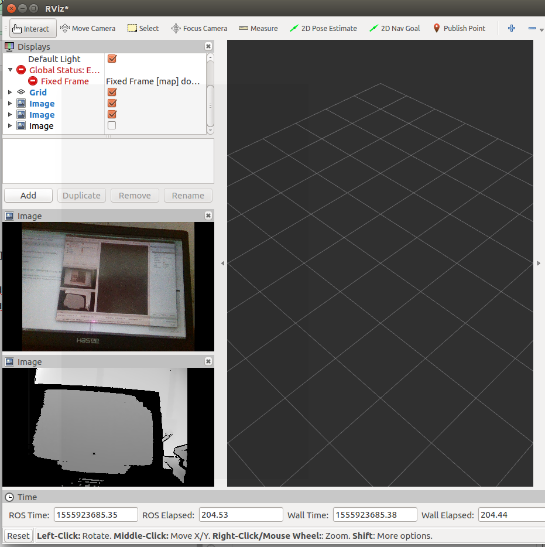Click the blue minus remove-tool icon
The height and width of the screenshot is (547, 545).
tap(532, 28)
